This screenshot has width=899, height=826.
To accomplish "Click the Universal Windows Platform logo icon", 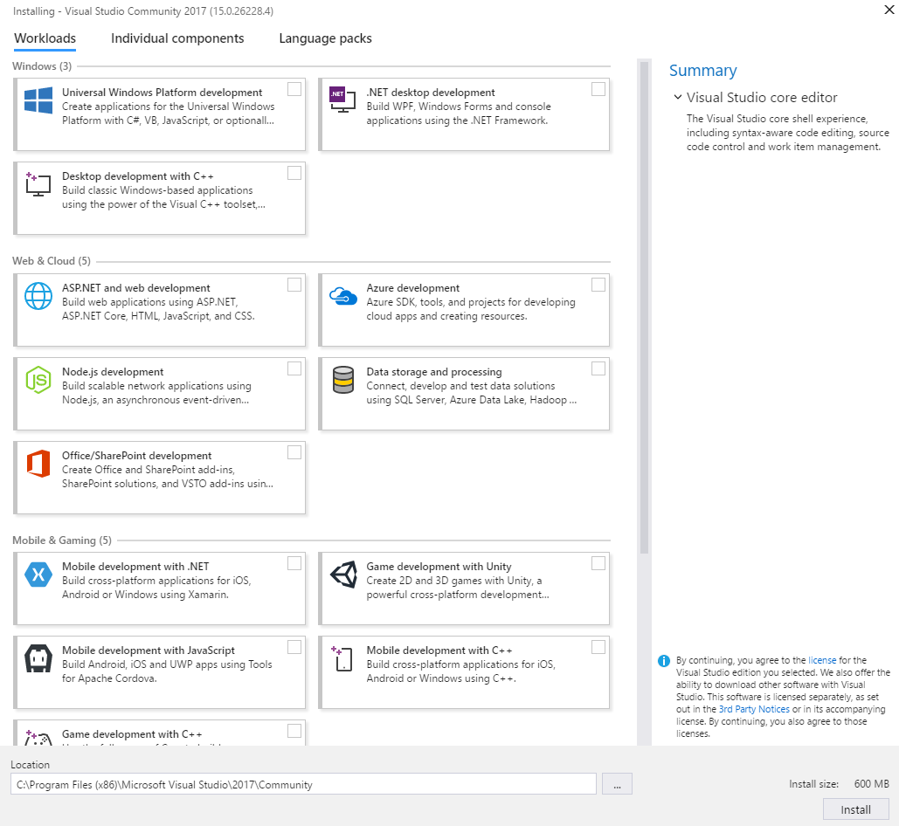I will 38,100.
